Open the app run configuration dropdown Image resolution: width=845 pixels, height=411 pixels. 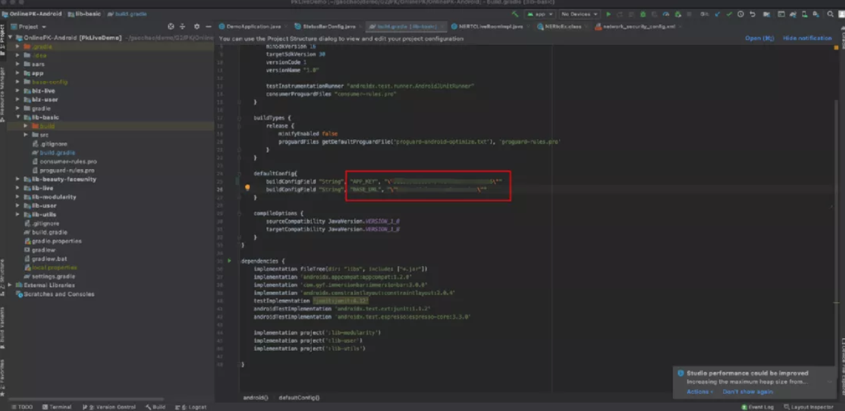(540, 14)
